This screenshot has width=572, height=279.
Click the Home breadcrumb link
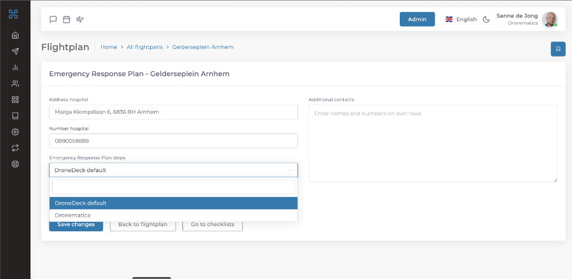click(x=109, y=47)
